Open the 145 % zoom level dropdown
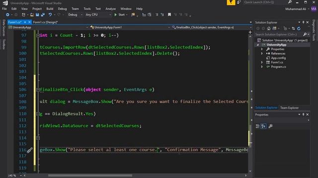This screenshot has height=178, width=318. point(15,176)
